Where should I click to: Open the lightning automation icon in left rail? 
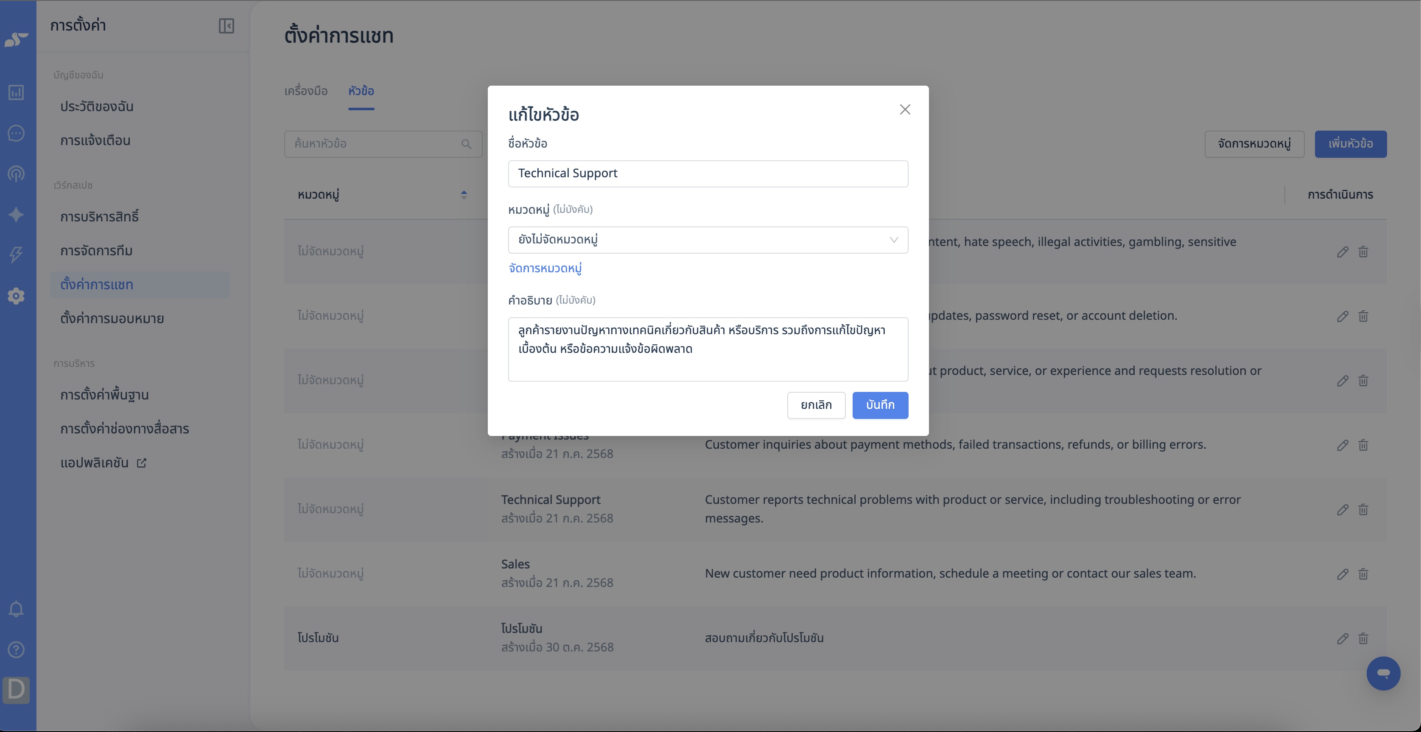[16, 255]
